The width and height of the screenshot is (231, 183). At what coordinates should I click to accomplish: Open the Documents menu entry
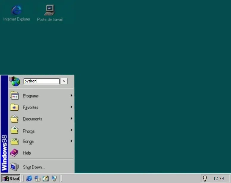click(41, 119)
